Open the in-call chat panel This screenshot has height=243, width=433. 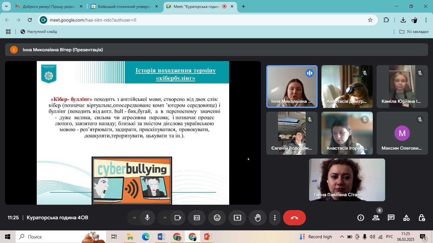391,218
